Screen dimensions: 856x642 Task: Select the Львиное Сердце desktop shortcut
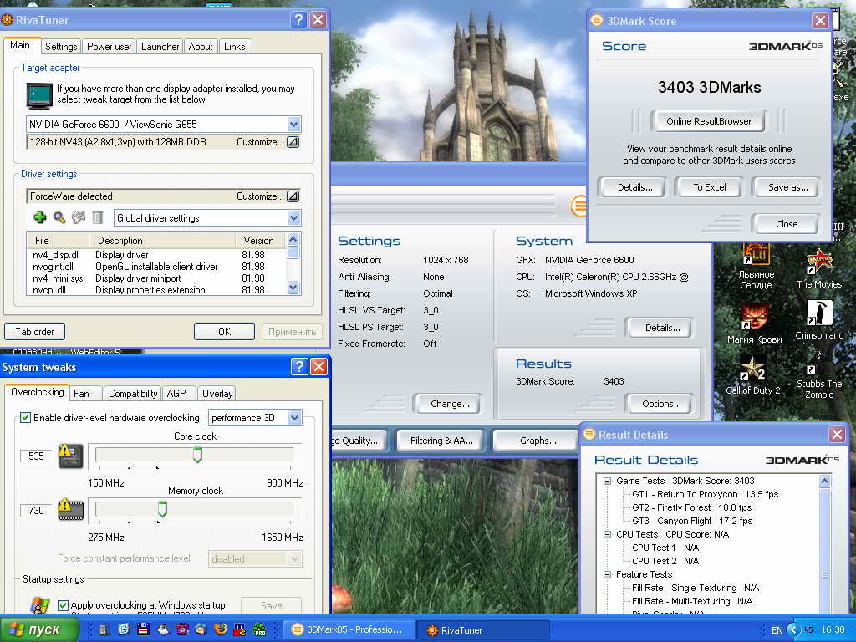(x=756, y=267)
